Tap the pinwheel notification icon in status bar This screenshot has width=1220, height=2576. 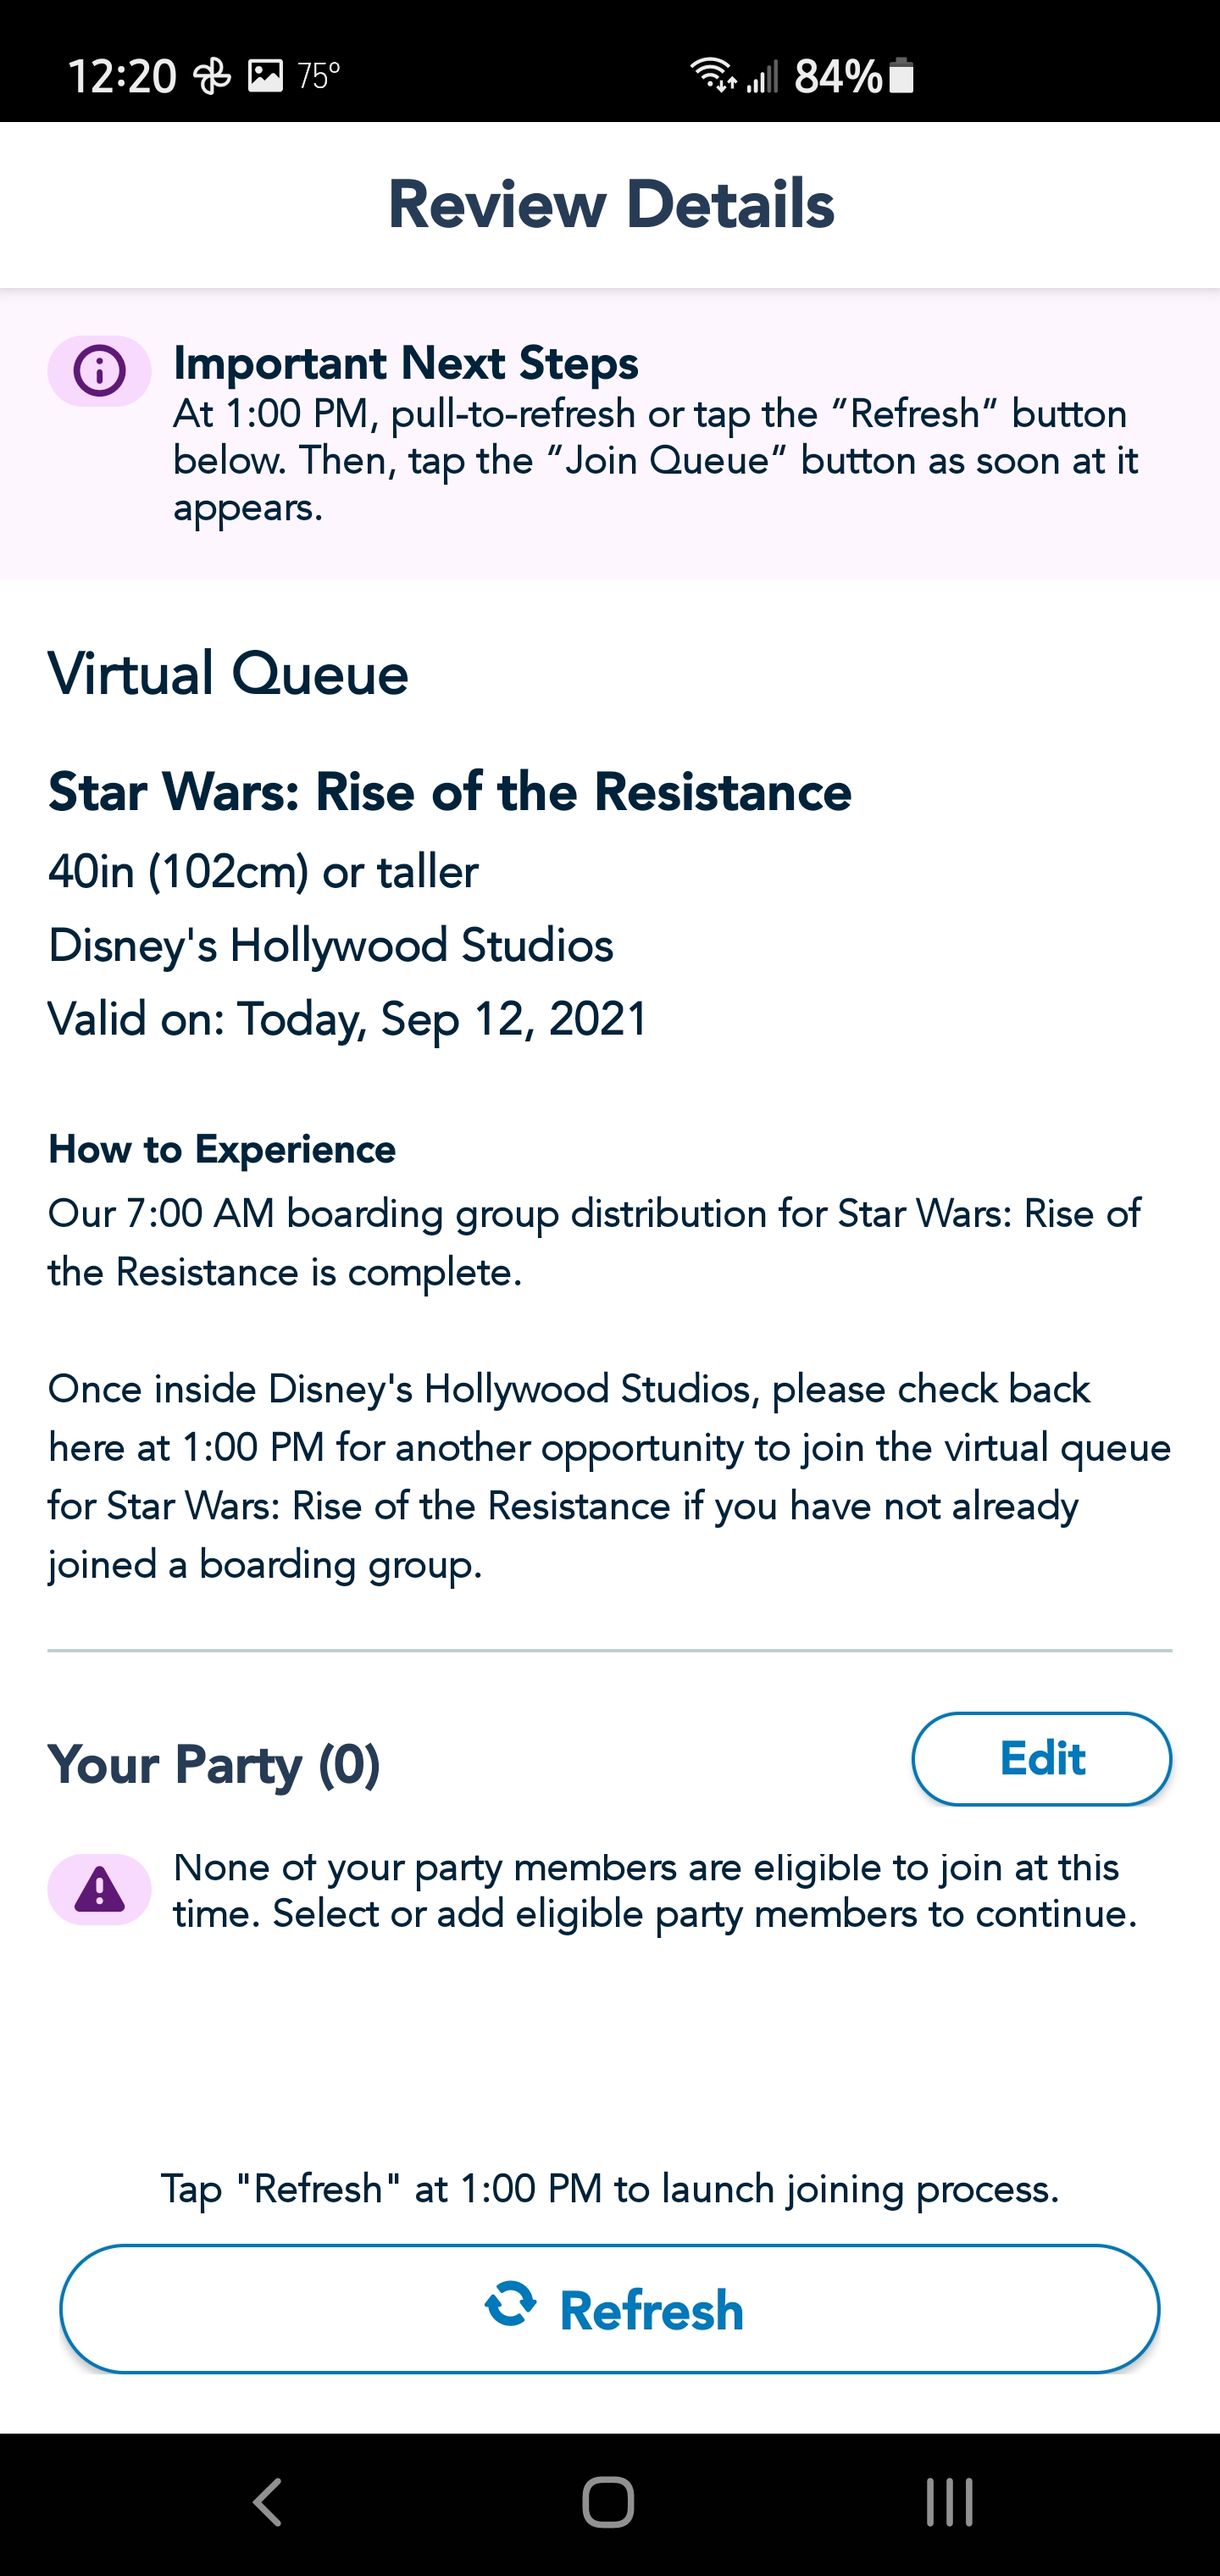[x=212, y=75]
